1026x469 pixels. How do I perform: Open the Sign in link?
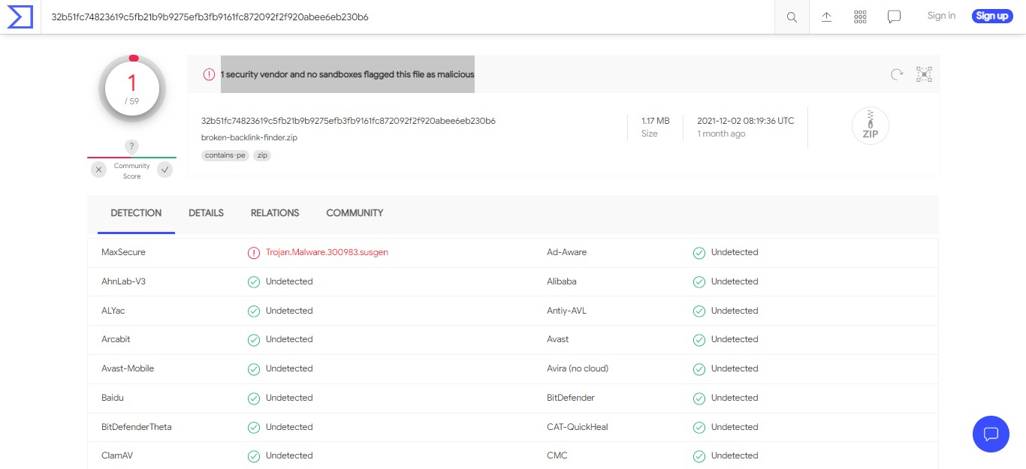click(x=941, y=16)
